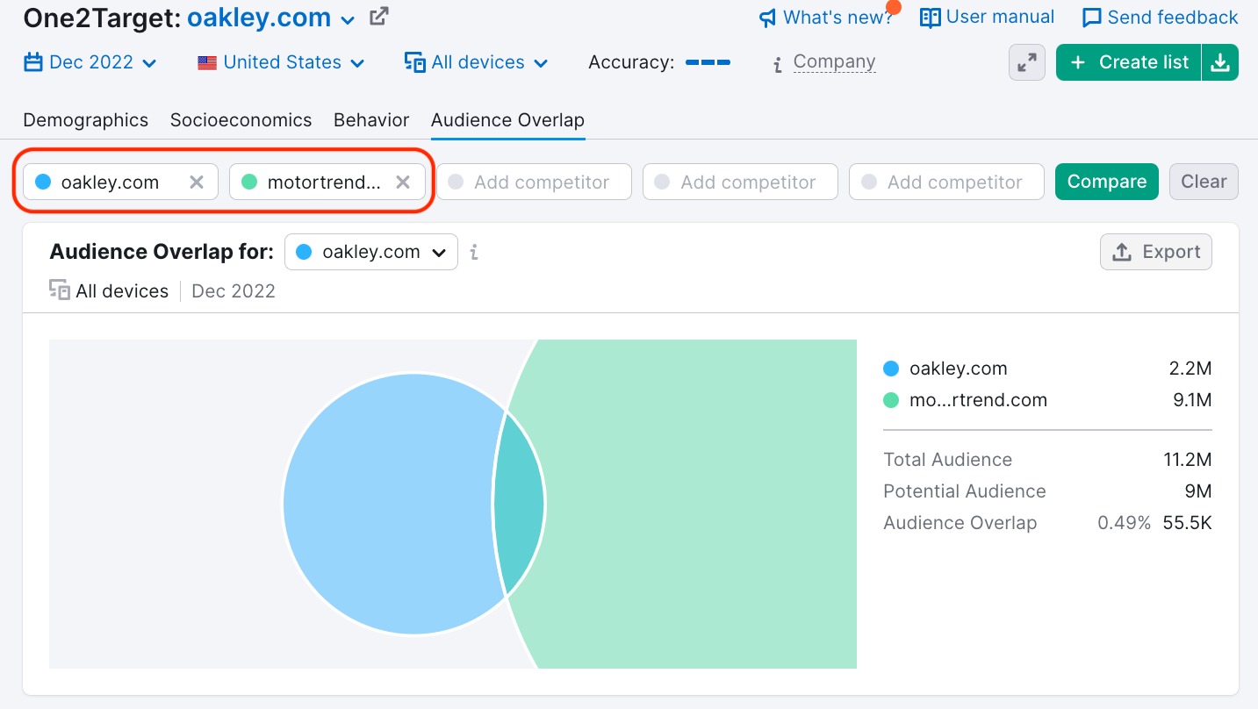
Task: Click the Create list button
Action: click(1128, 62)
